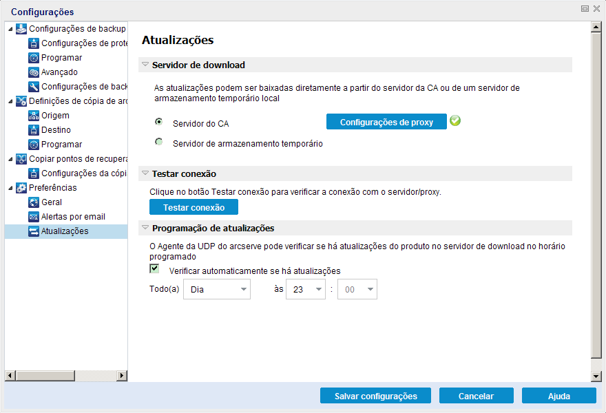Collapse the Testar conexão section
The width and height of the screenshot is (606, 413).
(145, 173)
